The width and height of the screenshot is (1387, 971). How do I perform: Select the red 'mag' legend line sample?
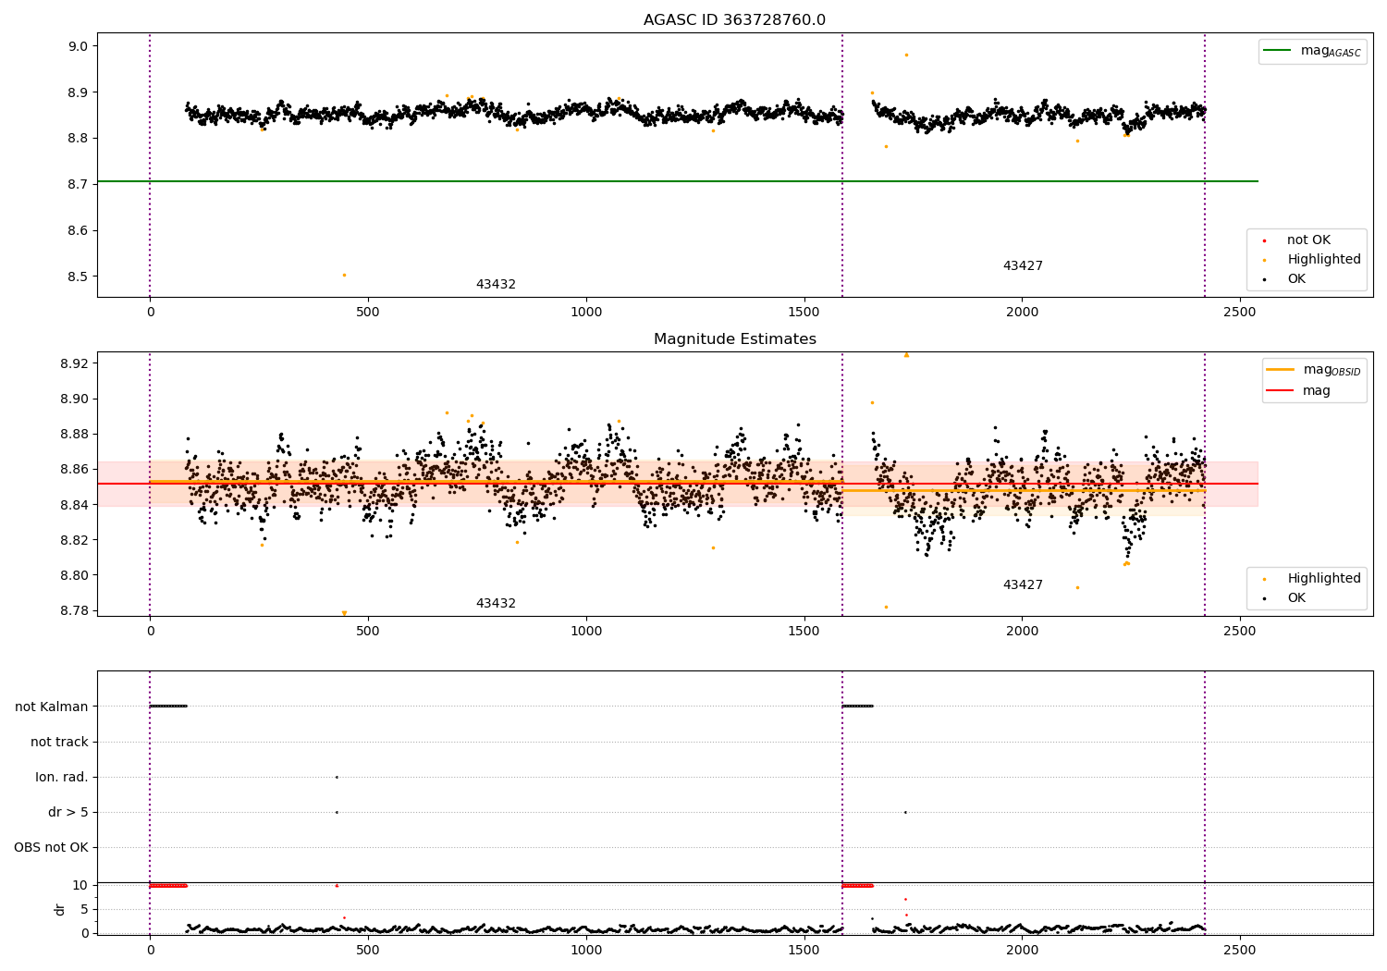tap(1281, 391)
